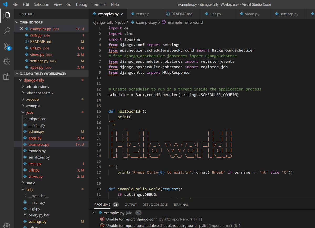Click jobs in the breadcrumb

point(122,22)
